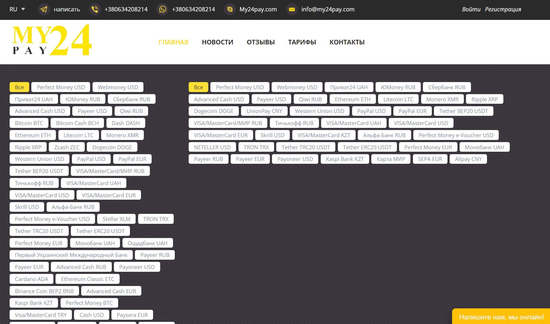The height and width of the screenshot is (324, 550).
Task: Choose 'Ripple XRP' in left list
Action: (x=28, y=147)
